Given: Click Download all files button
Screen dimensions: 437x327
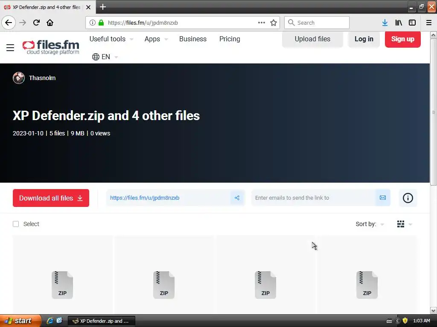Looking at the screenshot, I should [x=51, y=198].
